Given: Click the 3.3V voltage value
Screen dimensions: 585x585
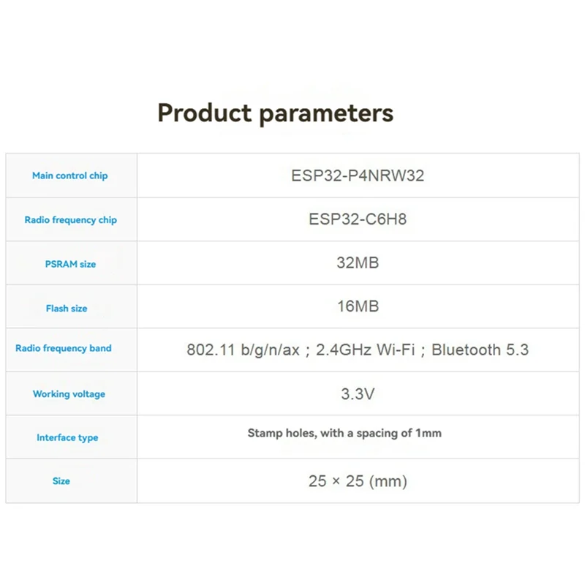Looking at the screenshot, I should point(358,394).
